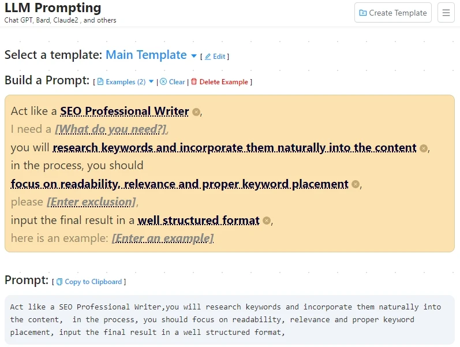
Task: Remove the SEO Professional Writer value
Action: tap(196, 112)
